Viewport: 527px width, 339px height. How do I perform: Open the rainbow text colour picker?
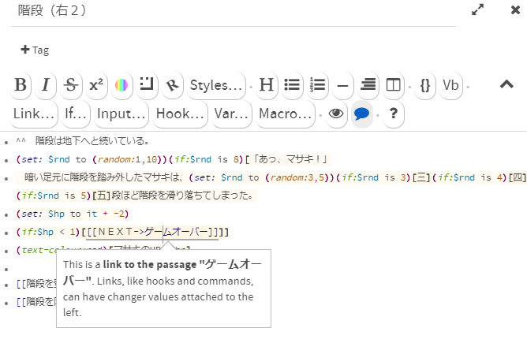[121, 85]
